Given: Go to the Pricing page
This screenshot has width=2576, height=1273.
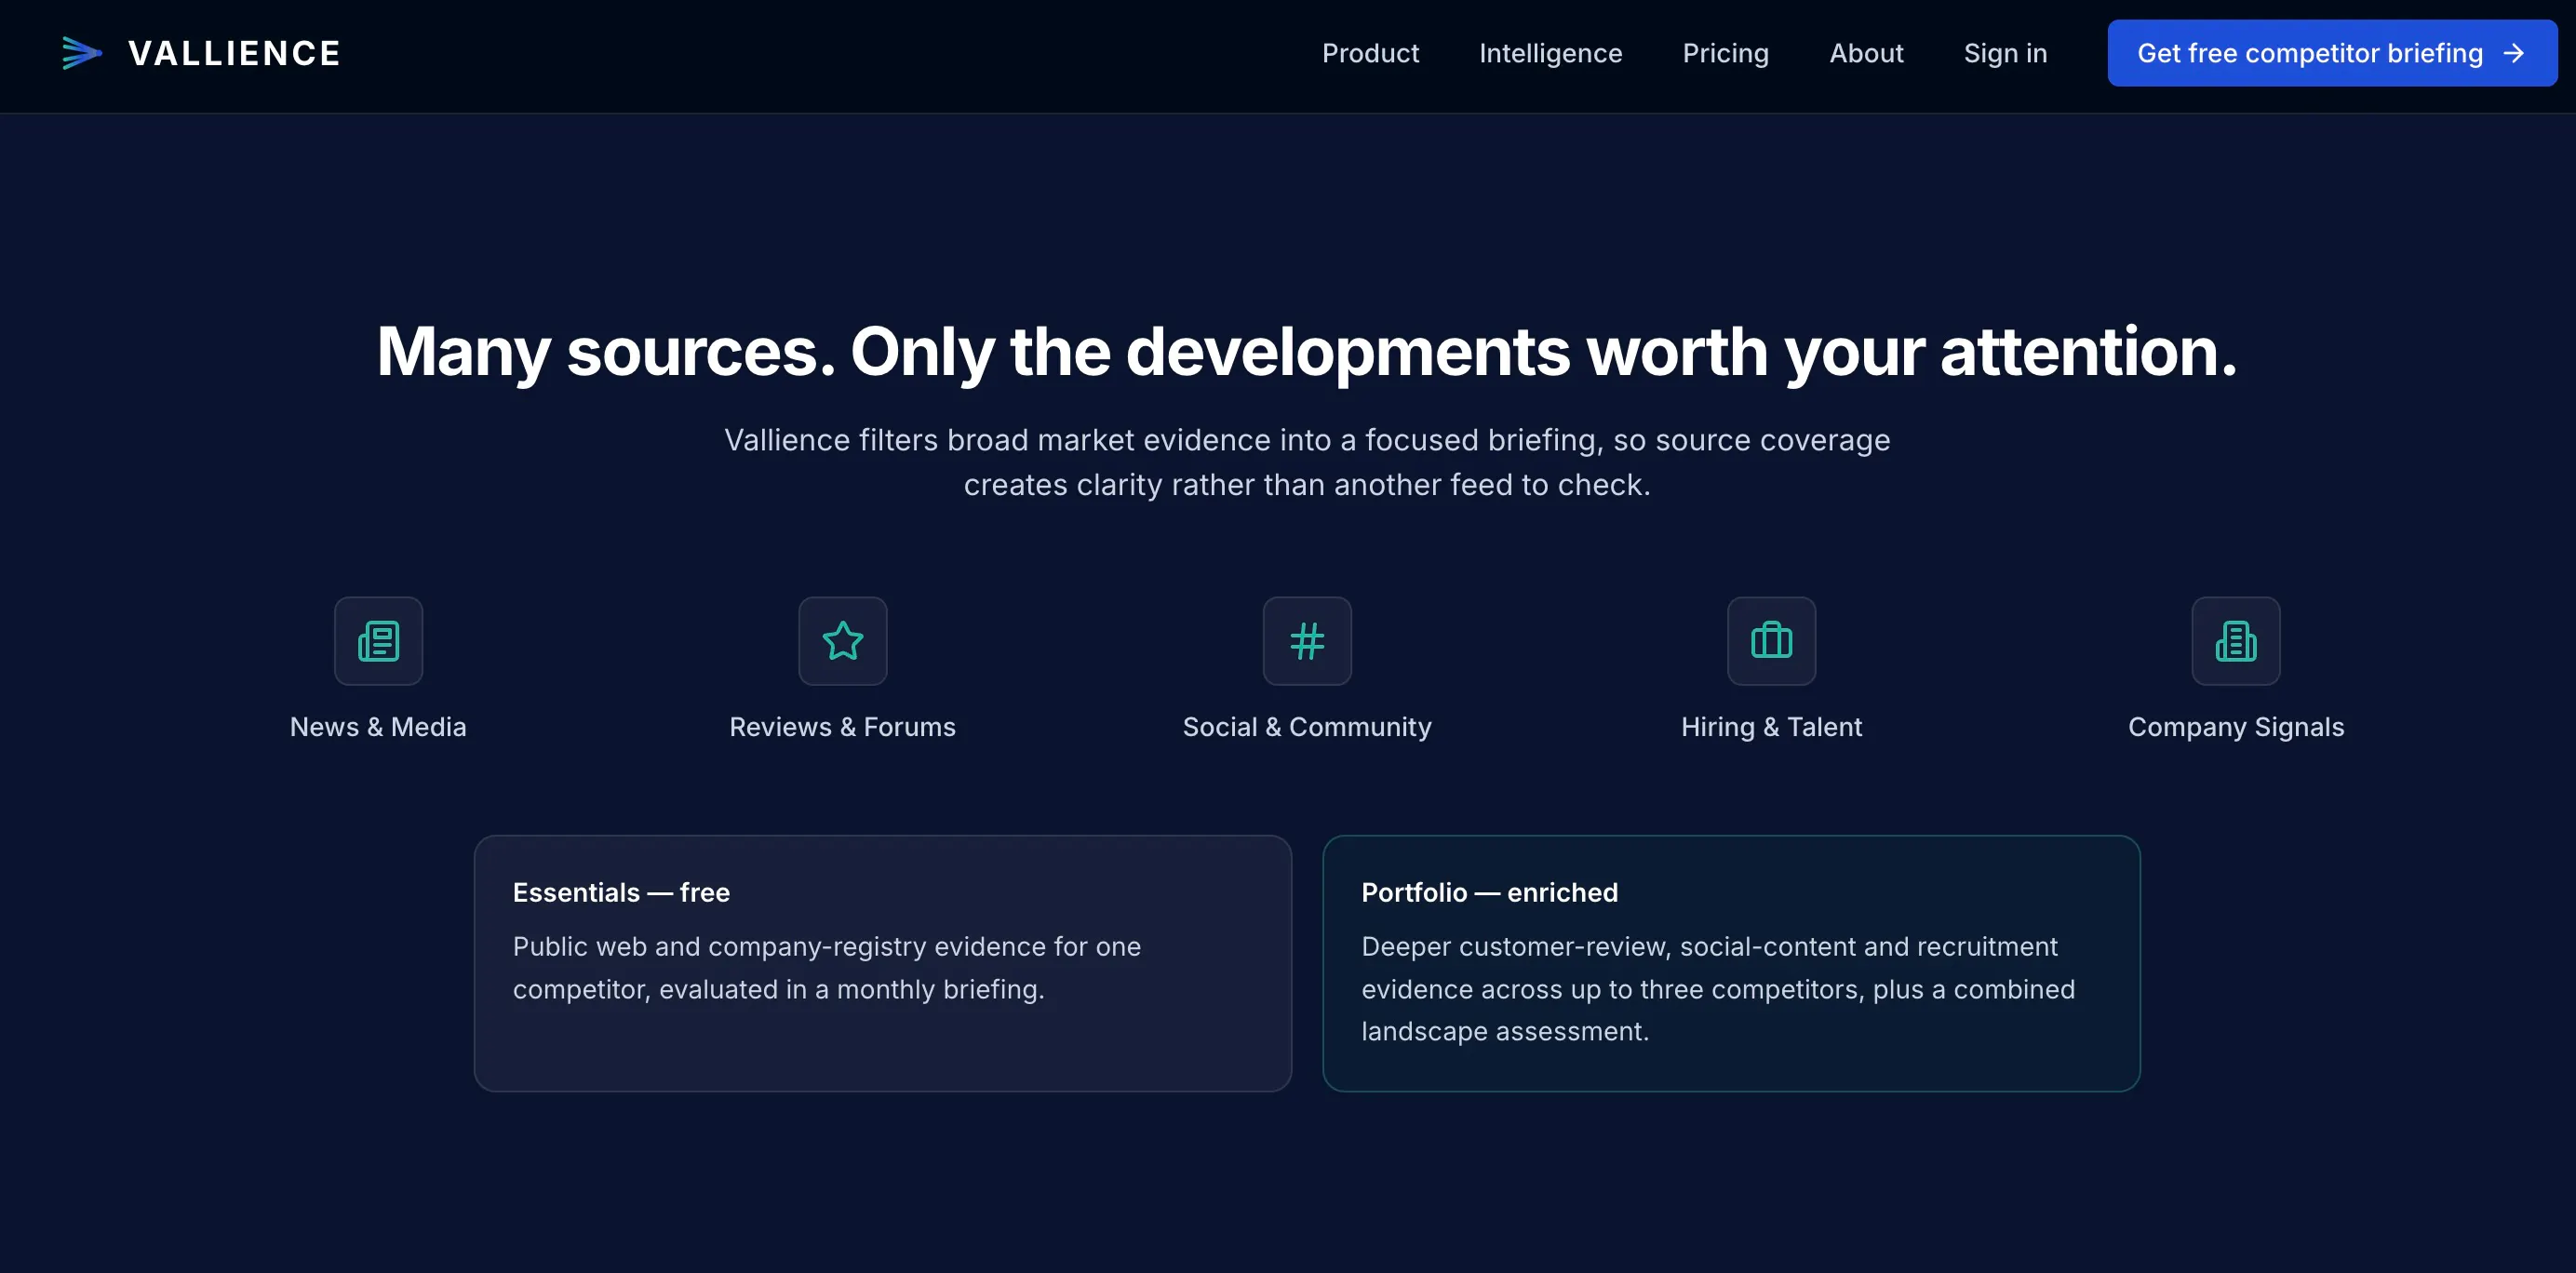Looking at the screenshot, I should (x=1726, y=53).
